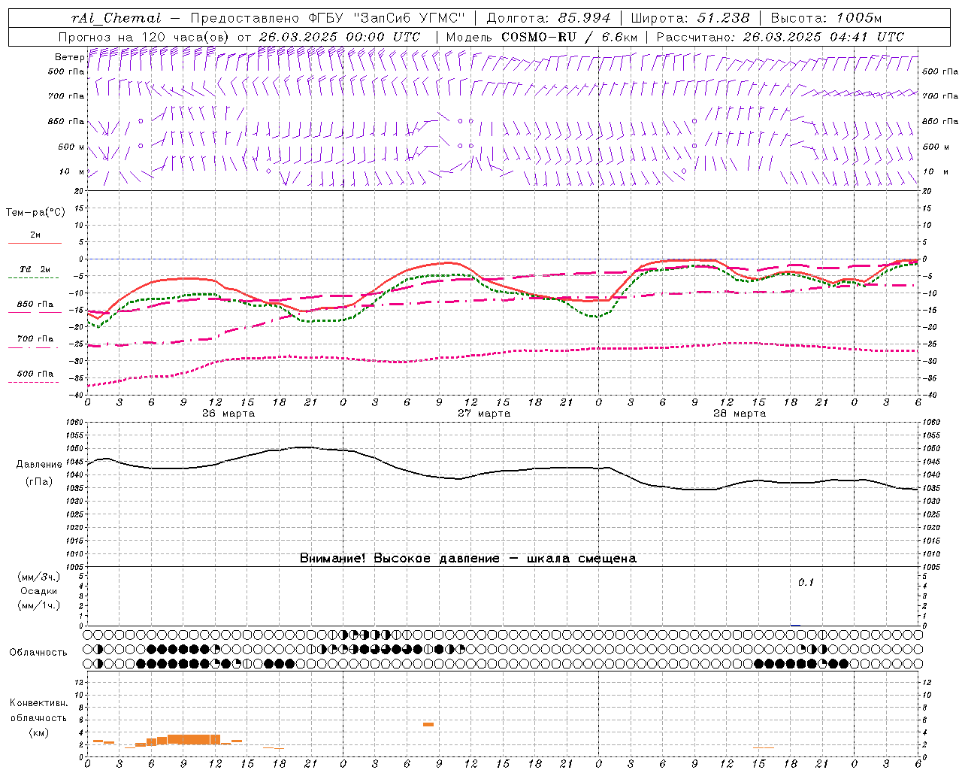The width and height of the screenshot is (962, 770).
Task: Click the 27 марта date label
Action: pos(484,414)
